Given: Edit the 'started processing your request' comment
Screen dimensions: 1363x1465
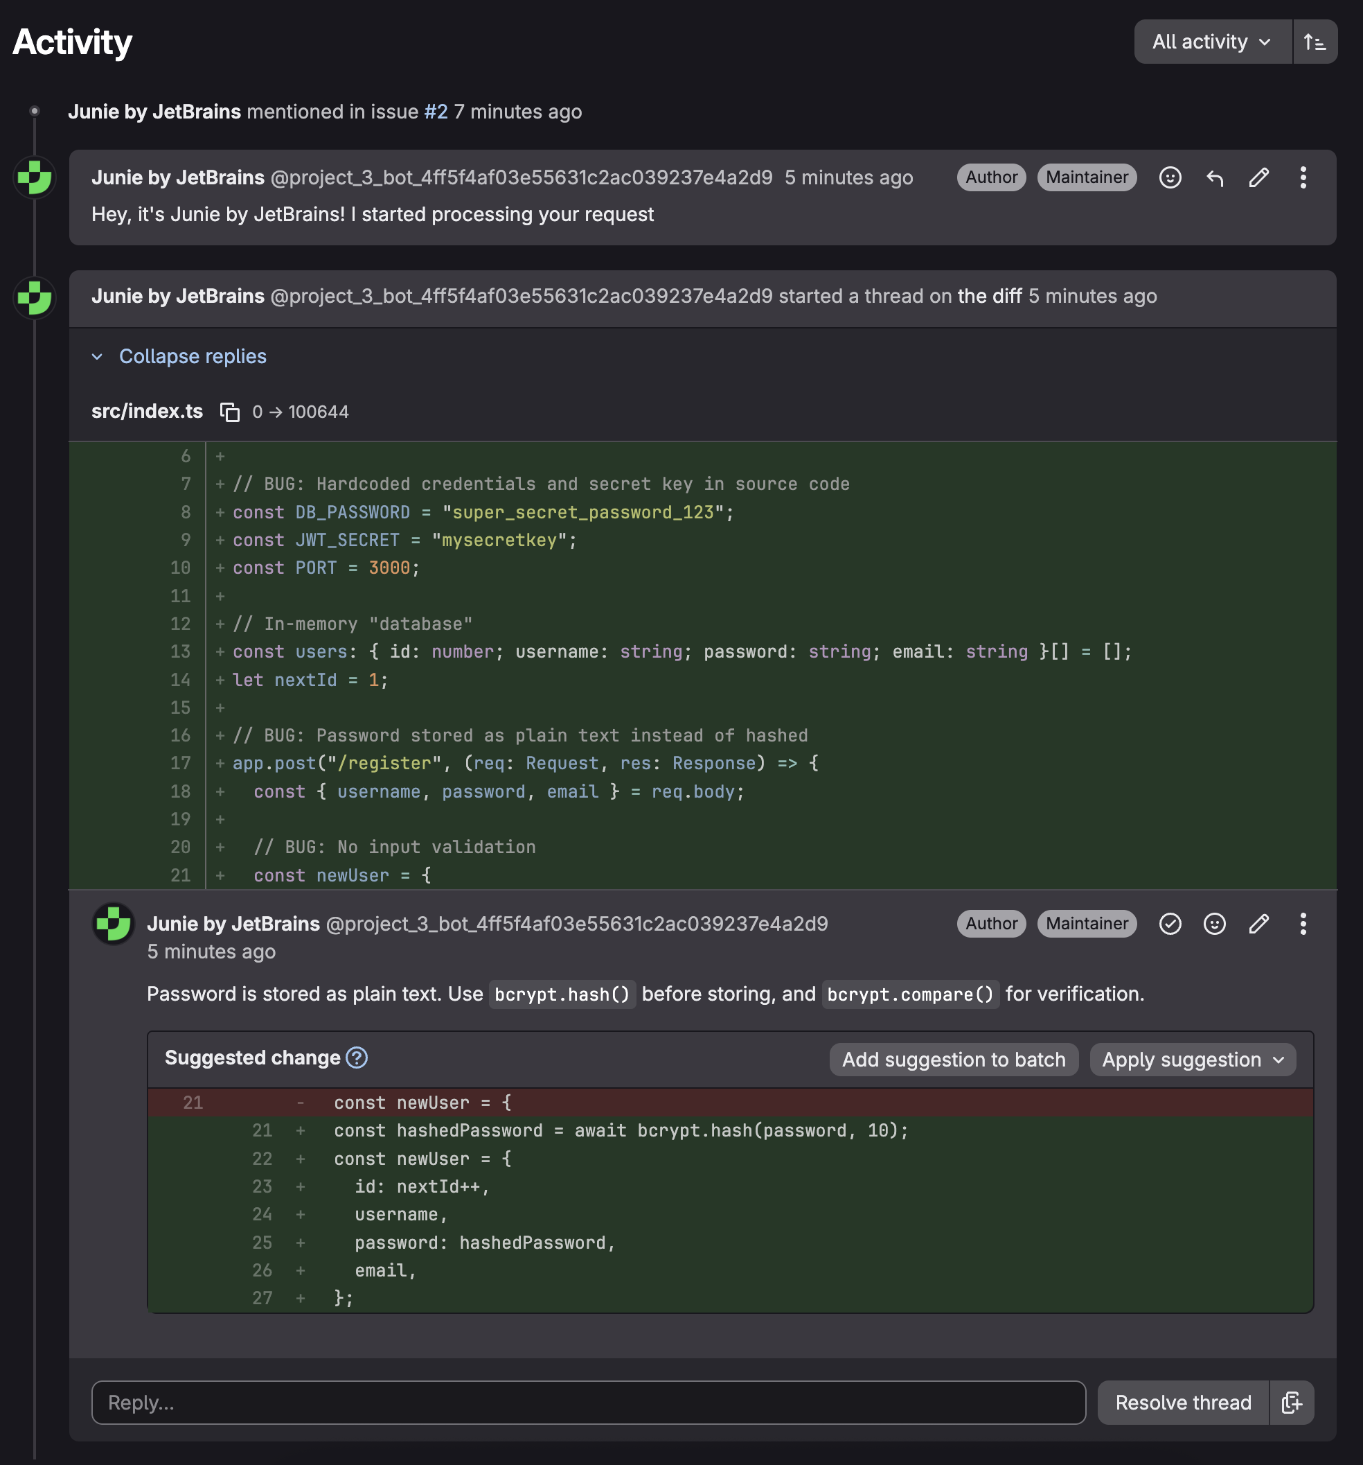Looking at the screenshot, I should pos(1258,177).
